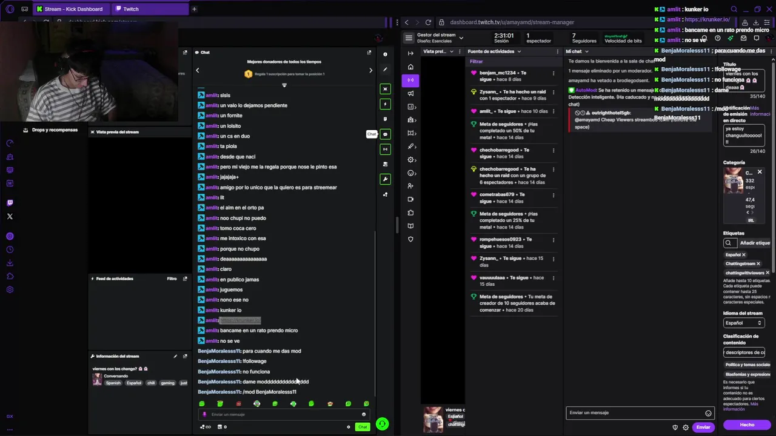Open the X social icon in Kick sidebar

pyautogui.click(x=10, y=216)
